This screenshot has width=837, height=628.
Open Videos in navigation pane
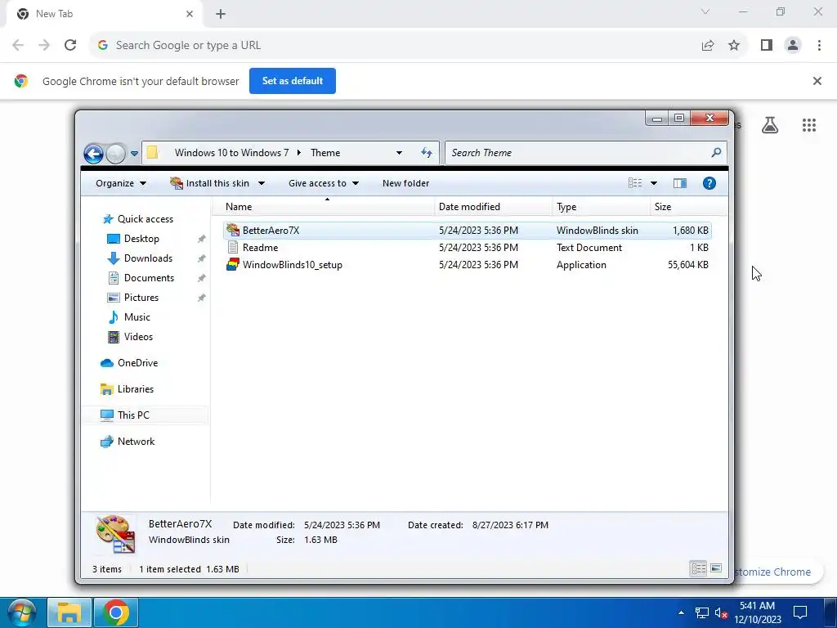[x=130, y=337]
